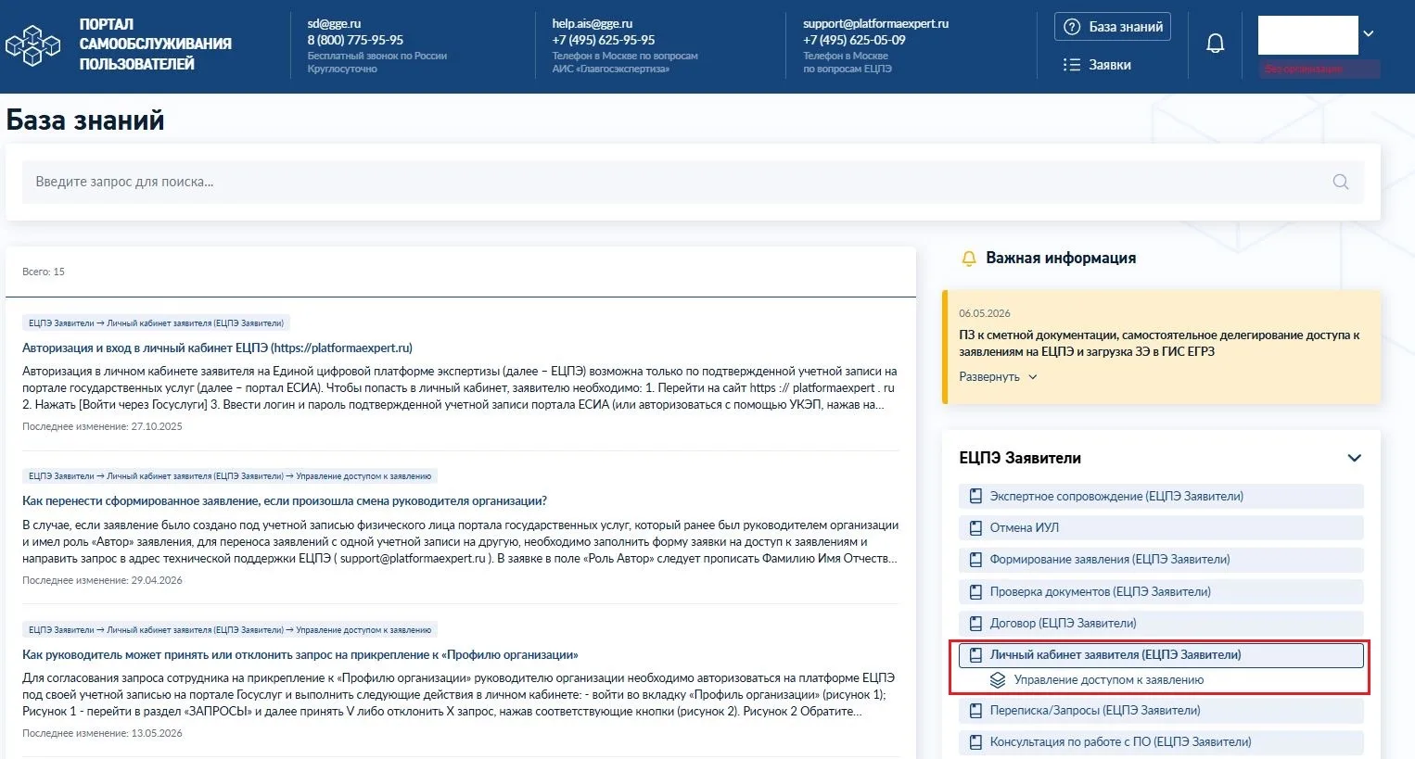Click the Всего: 15 results counter

tap(44, 272)
